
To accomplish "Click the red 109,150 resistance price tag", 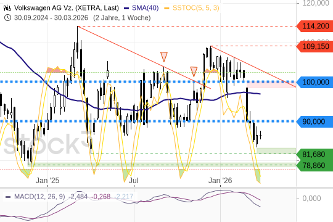I will (x=315, y=46).
